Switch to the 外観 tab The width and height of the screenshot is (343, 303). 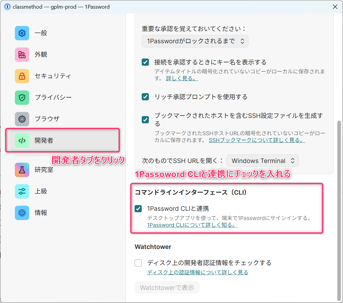pyautogui.click(x=63, y=55)
